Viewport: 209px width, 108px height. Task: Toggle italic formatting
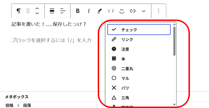[x=89, y=11]
